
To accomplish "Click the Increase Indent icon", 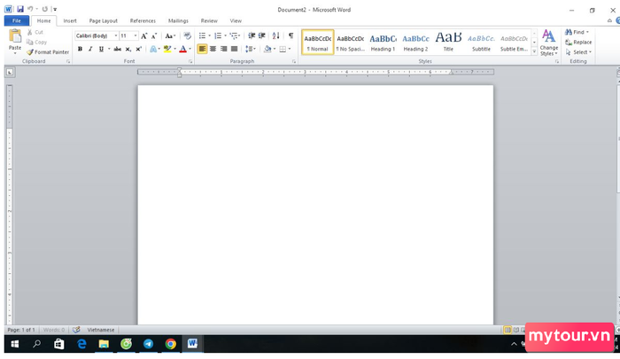I will pyautogui.click(x=262, y=36).
